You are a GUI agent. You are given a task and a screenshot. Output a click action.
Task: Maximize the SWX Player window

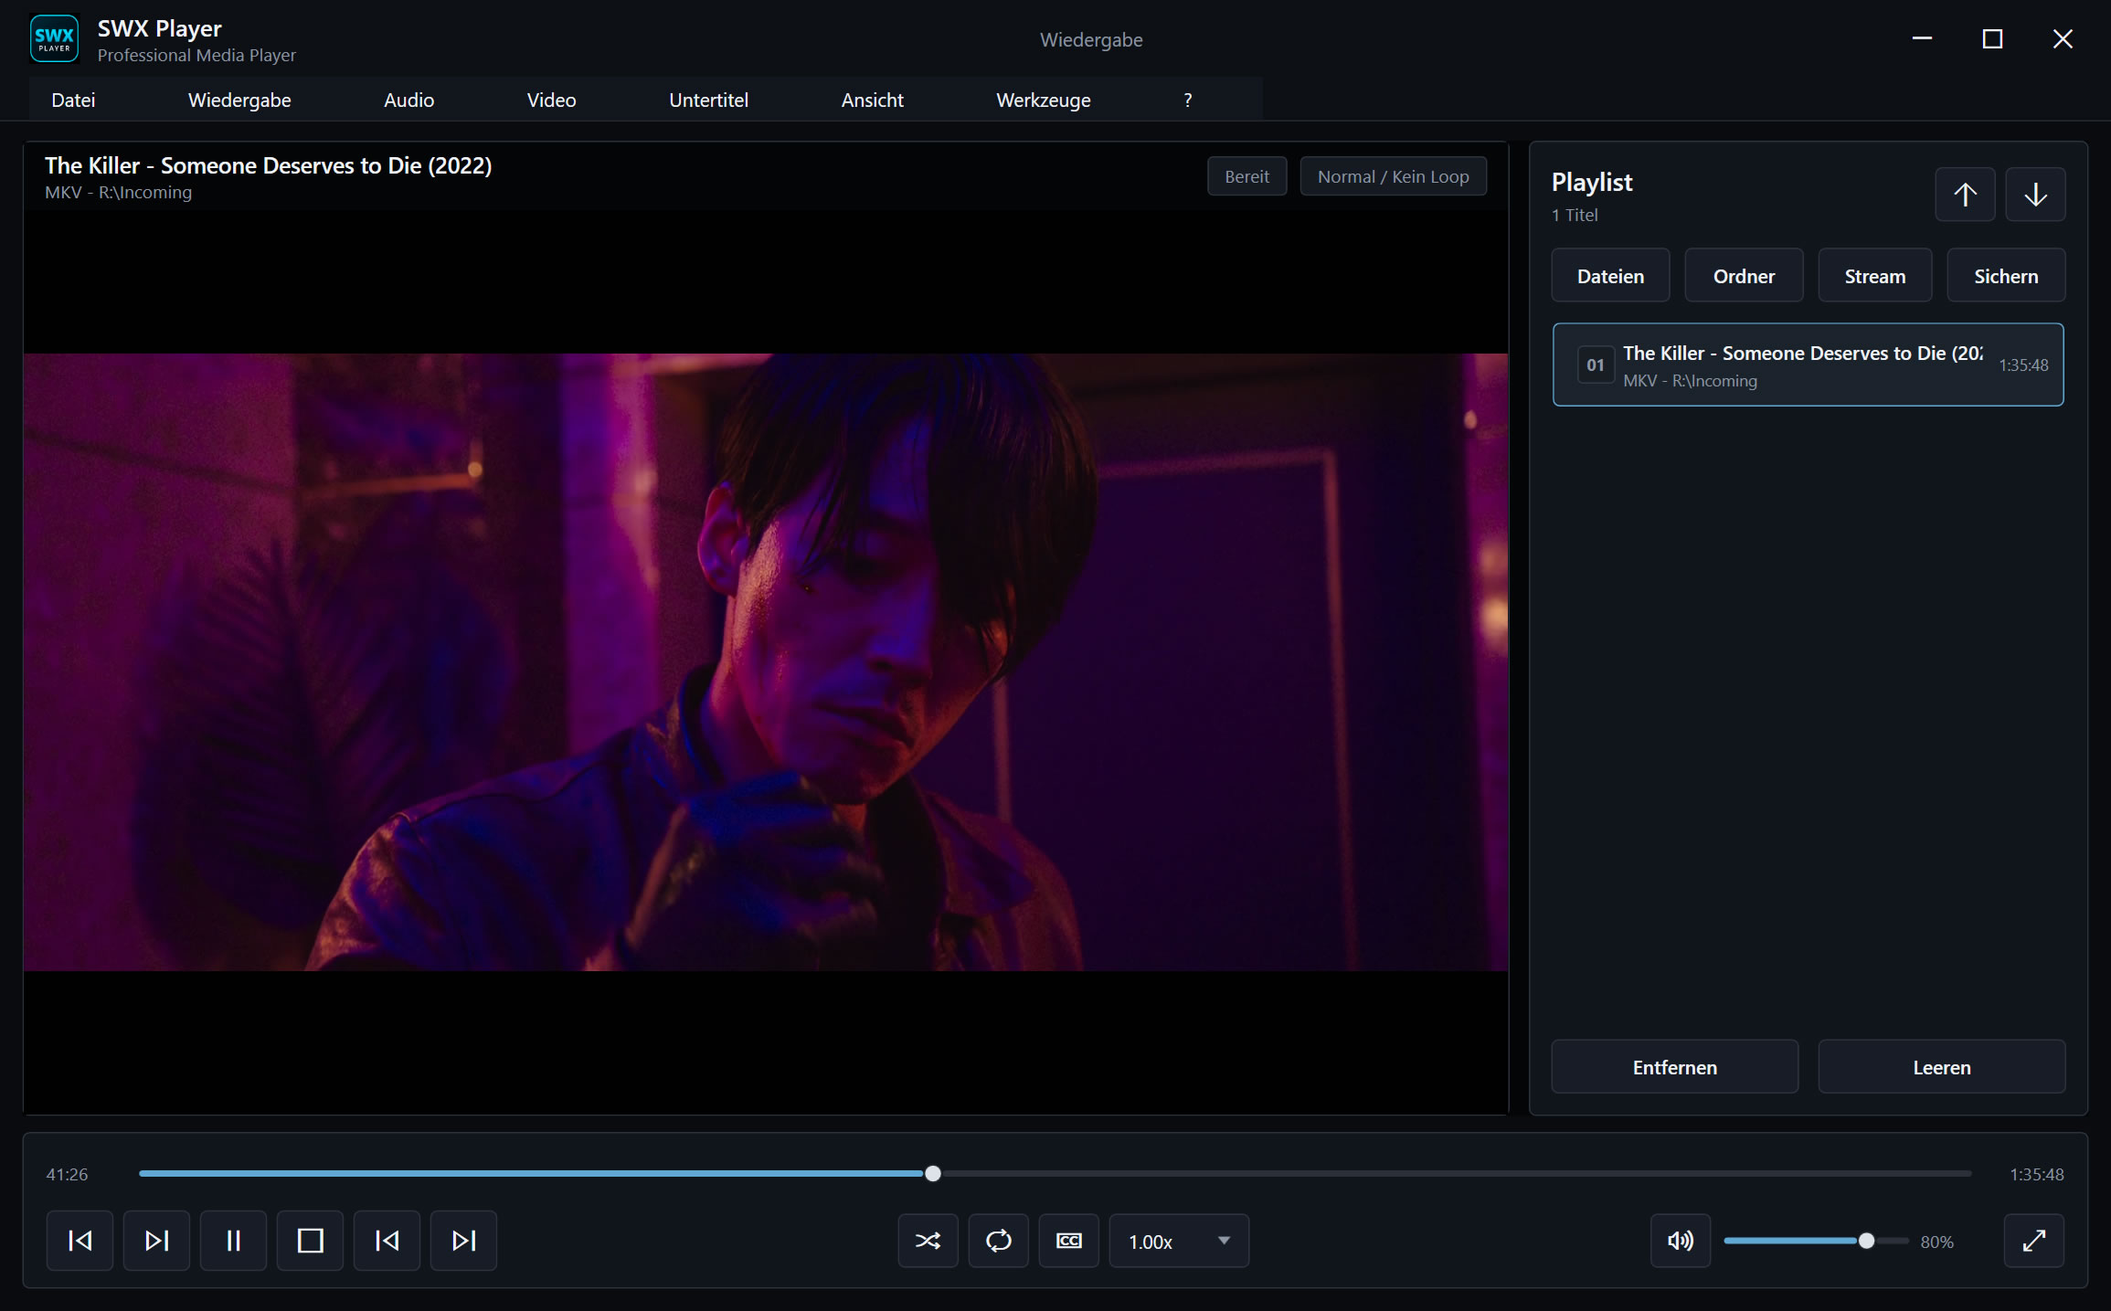[1992, 38]
